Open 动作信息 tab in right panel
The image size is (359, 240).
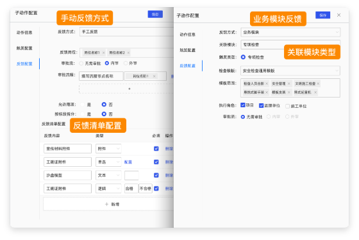pos(187,35)
